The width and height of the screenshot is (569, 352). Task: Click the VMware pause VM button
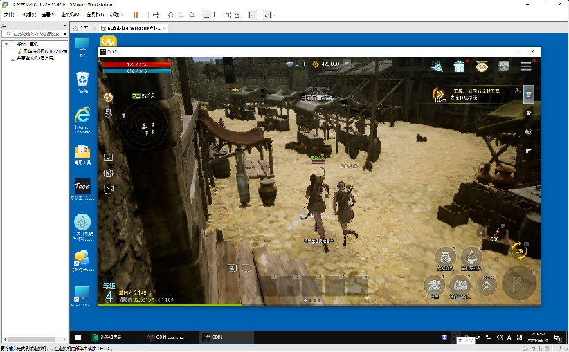click(136, 15)
